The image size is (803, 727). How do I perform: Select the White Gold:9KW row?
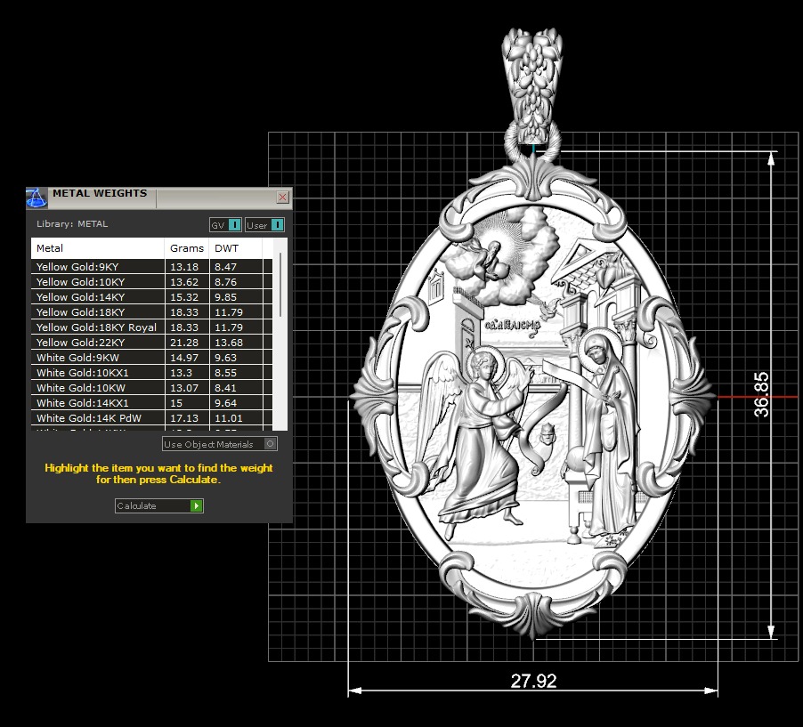click(x=151, y=358)
